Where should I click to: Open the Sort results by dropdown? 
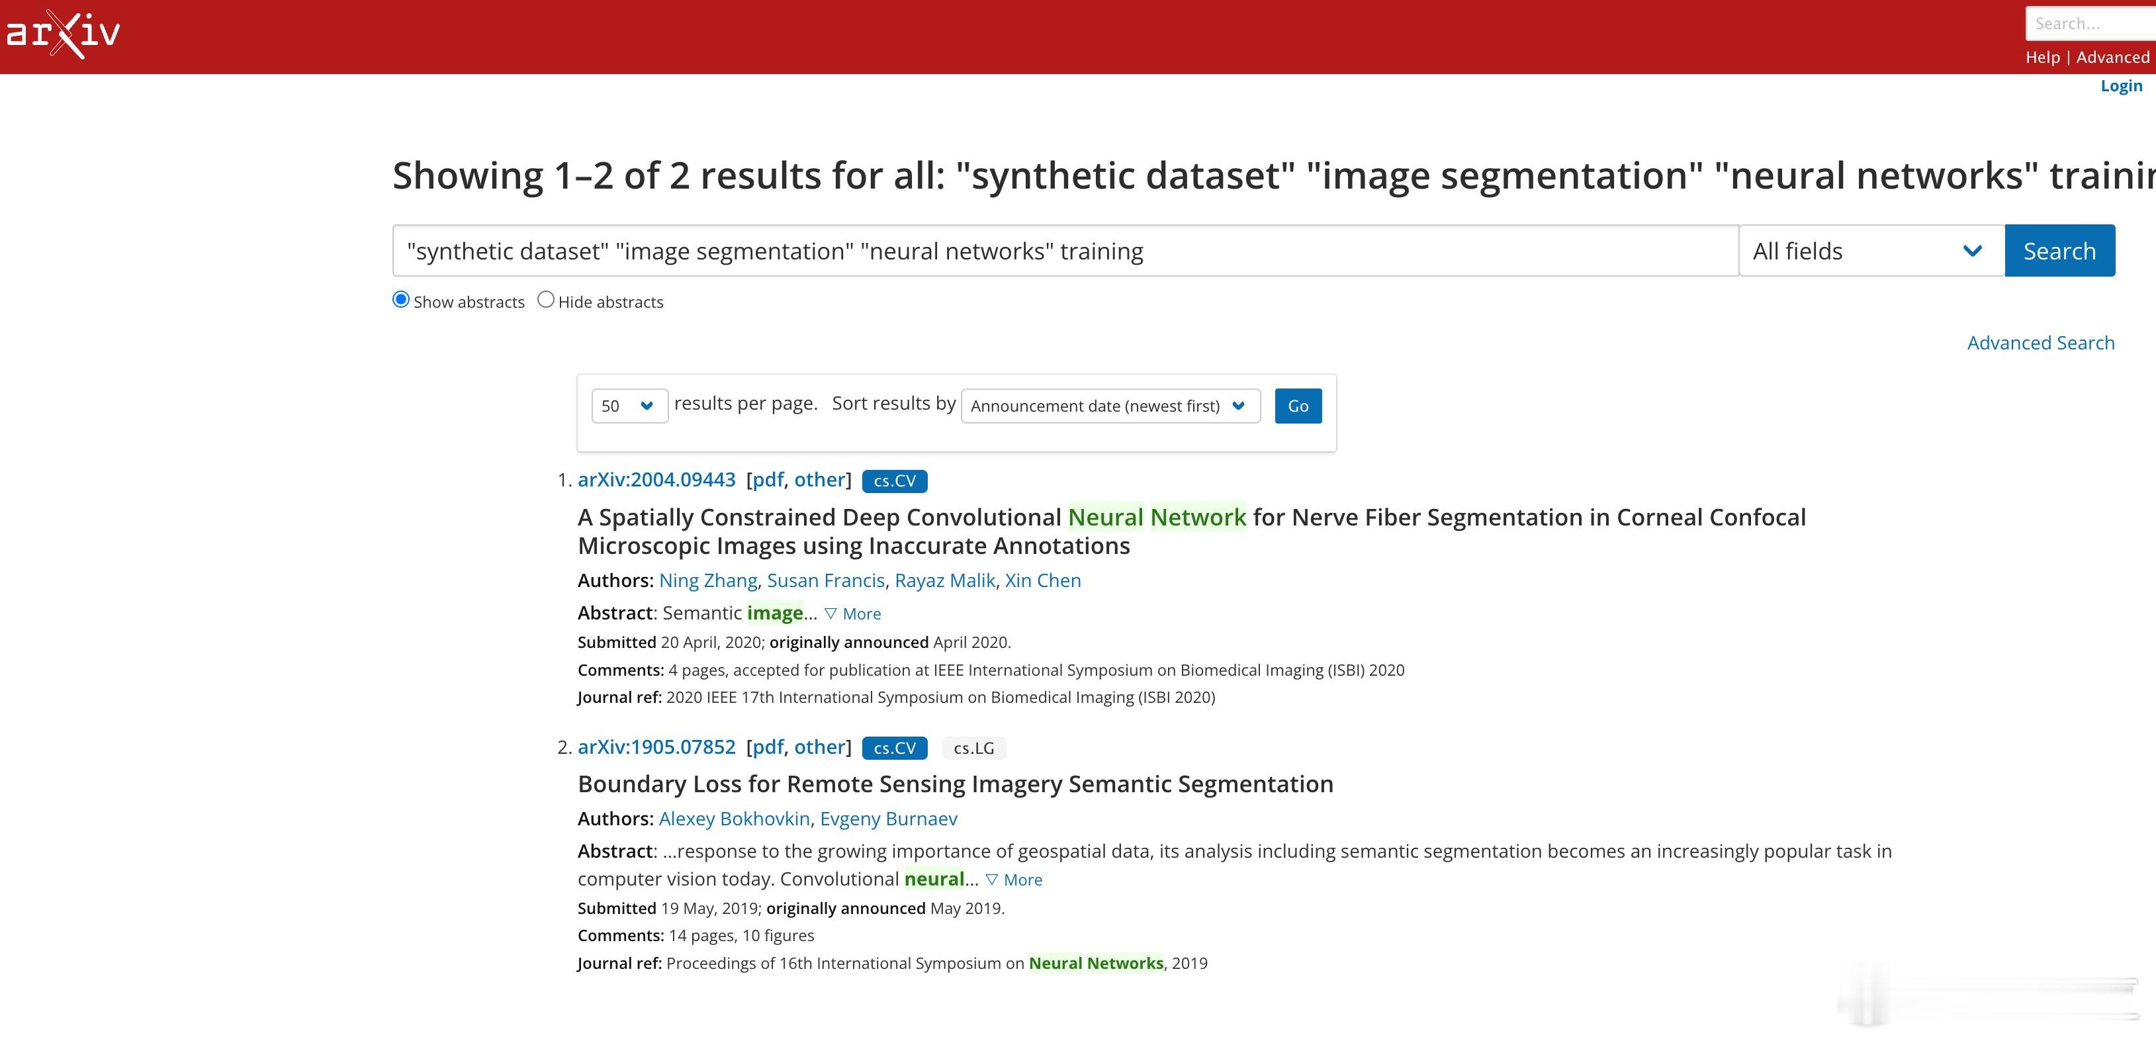pyautogui.click(x=1110, y=406)
